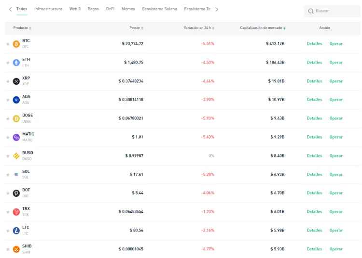362x258 pixels.
Task: Click the Dogecoin logo
Action: pos(16,119)
